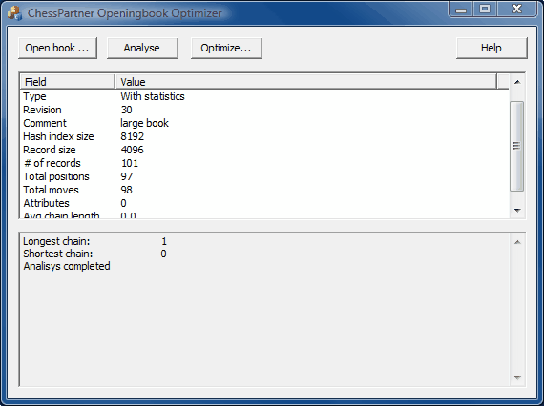Maximize the Openingbook Optimizer window
The width and height of the screenshot is (544, 406).
485,9
